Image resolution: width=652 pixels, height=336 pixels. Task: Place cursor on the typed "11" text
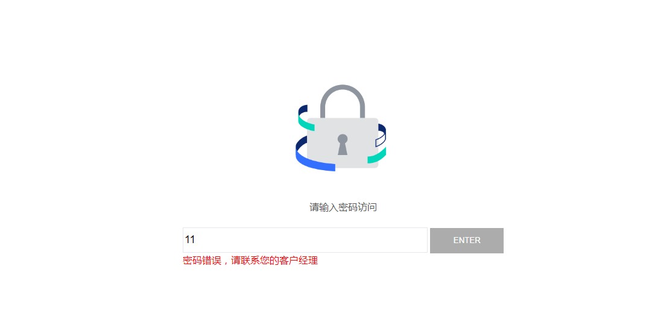click(190, 239)
